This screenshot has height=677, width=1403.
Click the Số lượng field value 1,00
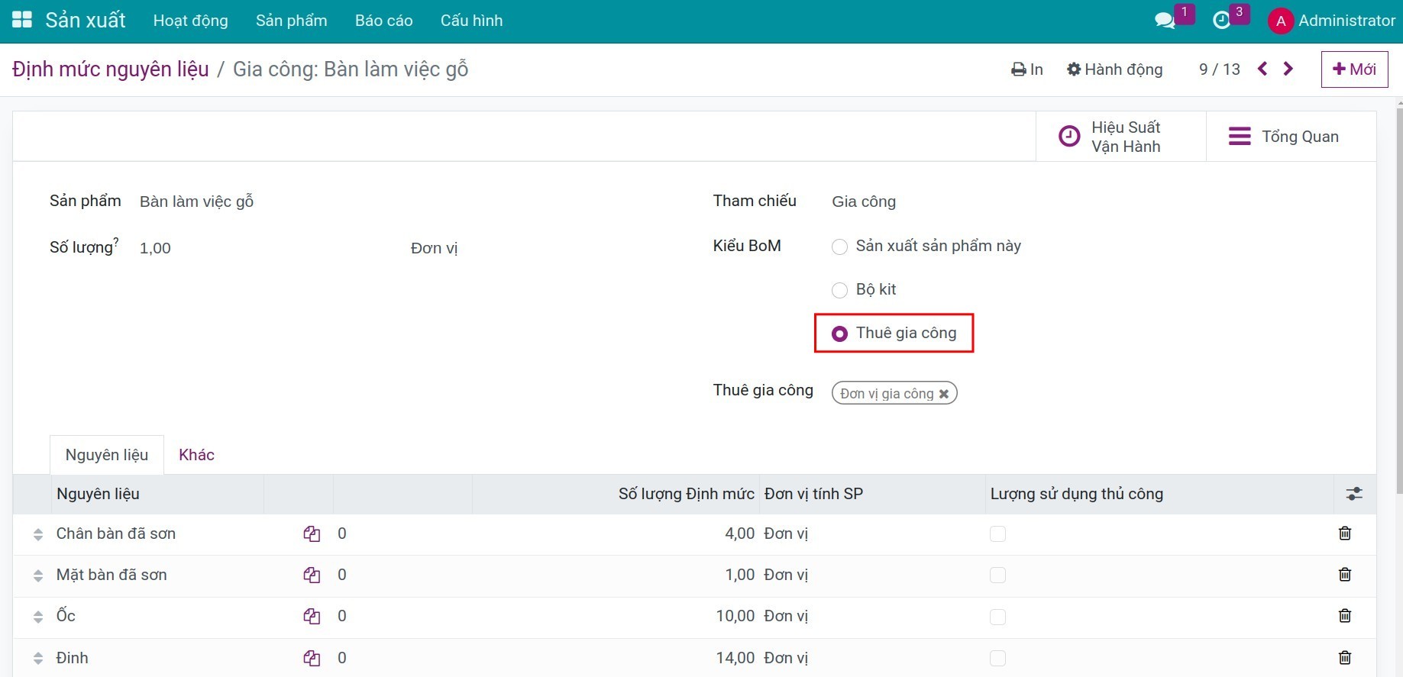coord(155,248)
